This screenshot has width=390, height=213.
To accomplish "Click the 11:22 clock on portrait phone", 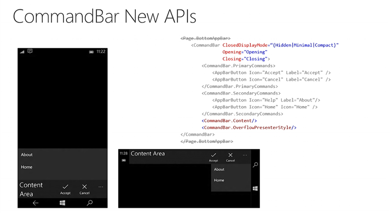I will coord(101,52).
